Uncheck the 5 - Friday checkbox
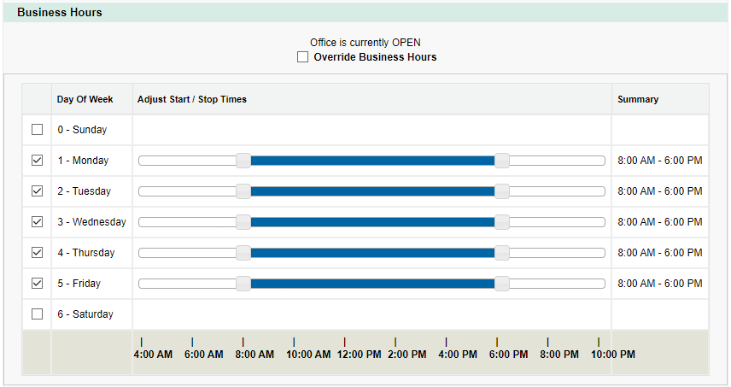The width and height of the screenshot is (731, 387). point(37,283)
